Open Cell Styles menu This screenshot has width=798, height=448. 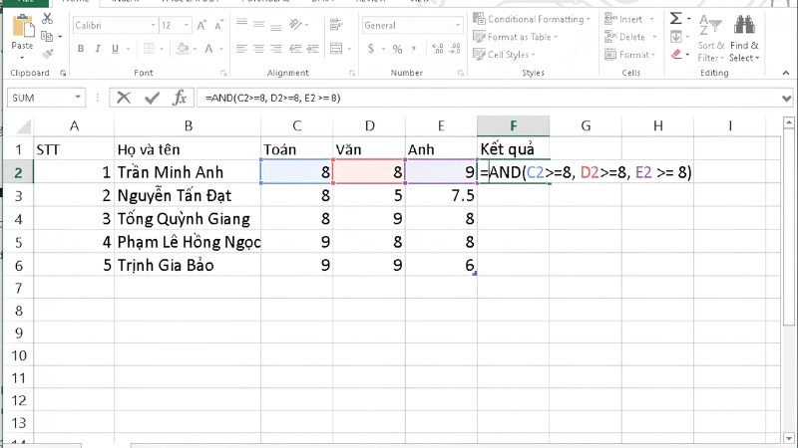click(504, 55)
